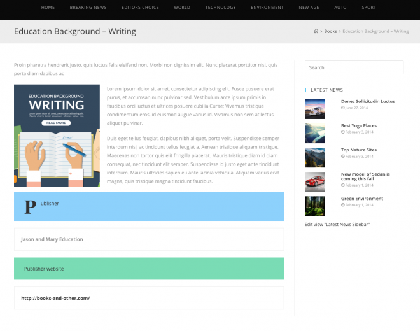Click the June 27, 2014 date
The width and height of the screenshot is (420, 331).
coord(356,108)
